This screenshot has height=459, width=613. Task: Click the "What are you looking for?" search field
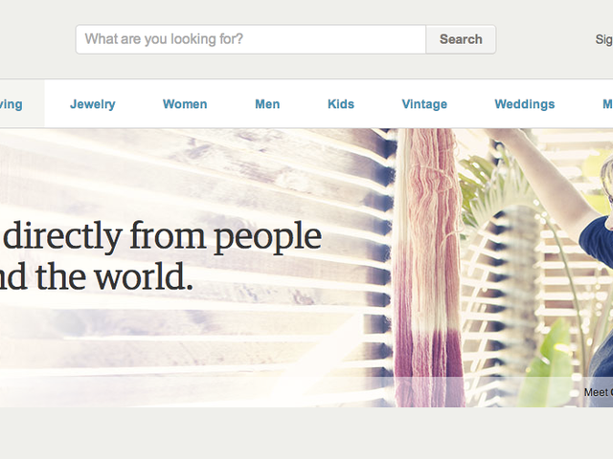pos(251,39)
